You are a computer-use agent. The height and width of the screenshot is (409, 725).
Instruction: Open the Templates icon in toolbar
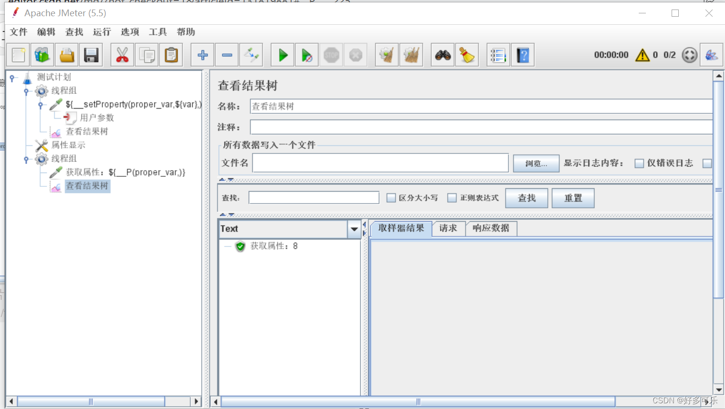pyautogui.click(x=42, y=55)
